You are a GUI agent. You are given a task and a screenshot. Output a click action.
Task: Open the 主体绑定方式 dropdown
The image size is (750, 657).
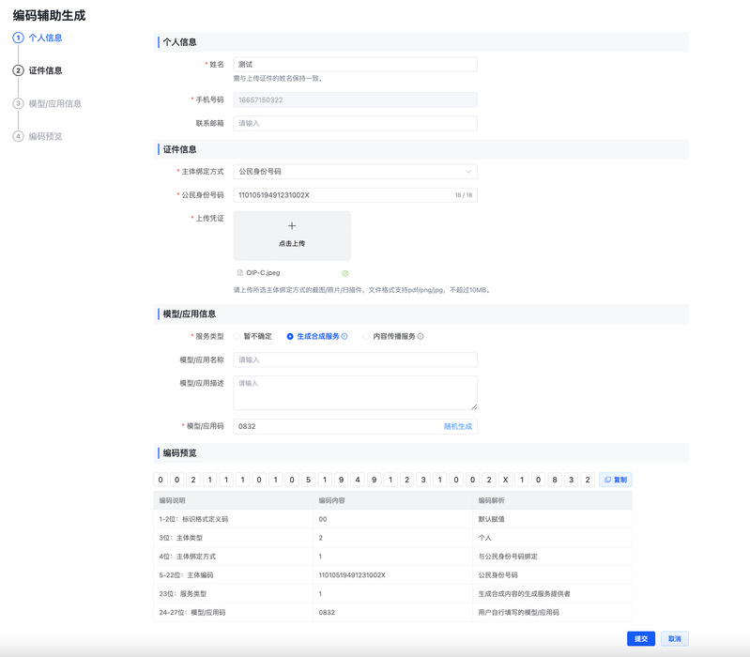click(355, 172)
